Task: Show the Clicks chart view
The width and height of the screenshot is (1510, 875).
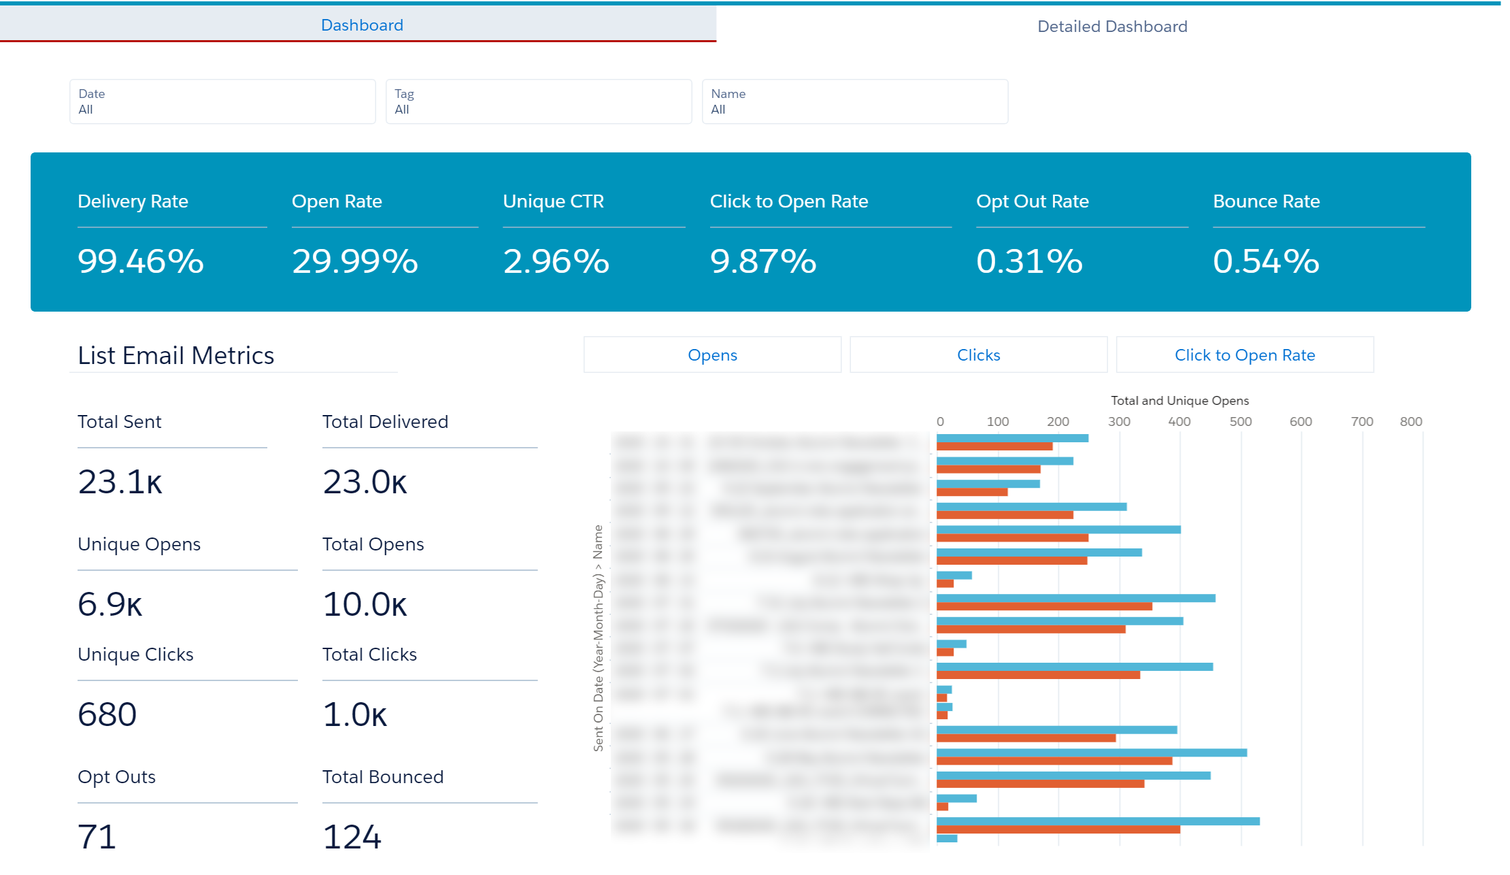Action: point(978,354)
